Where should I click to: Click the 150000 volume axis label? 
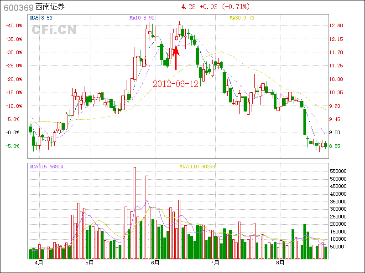coord(338,232)
